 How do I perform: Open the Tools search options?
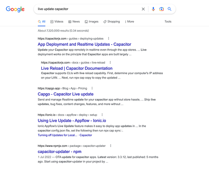(x=168, y=21)
